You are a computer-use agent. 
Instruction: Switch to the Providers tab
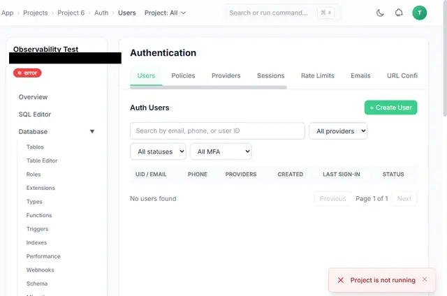[226, 76]
